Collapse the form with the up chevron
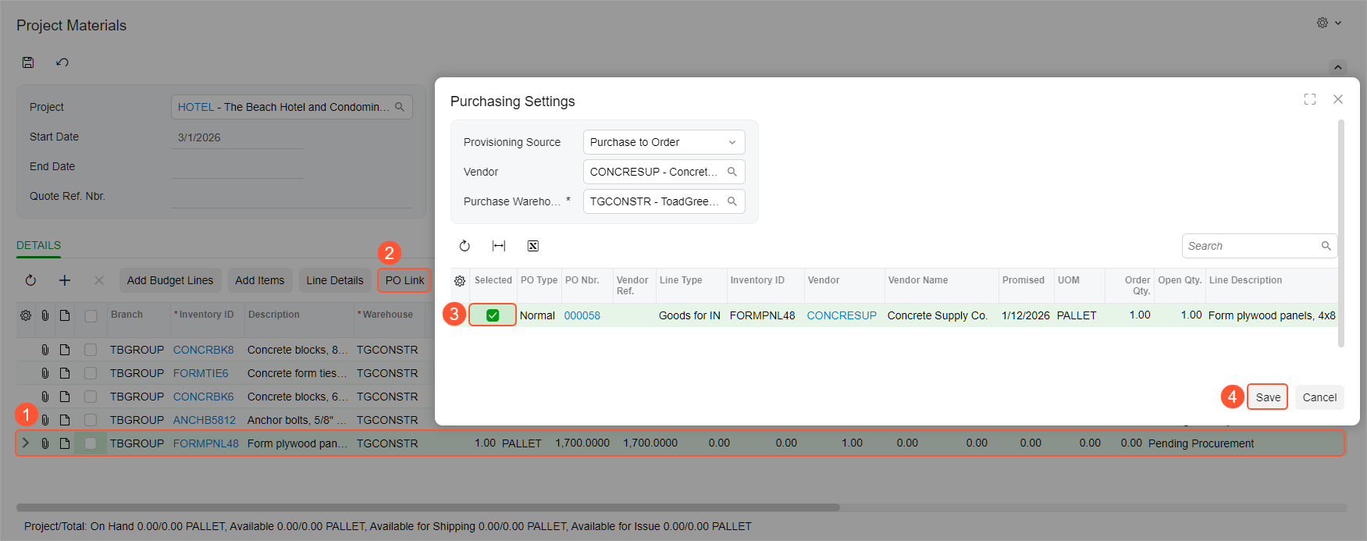The image size is (1367, 541). (1338, 67)
